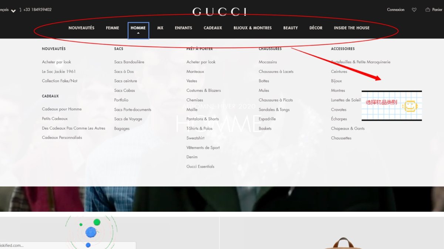
Task: Select Manteaux
Action: tap(195, 71)
